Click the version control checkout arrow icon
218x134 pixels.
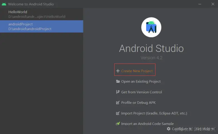click(x=118, y=92)
